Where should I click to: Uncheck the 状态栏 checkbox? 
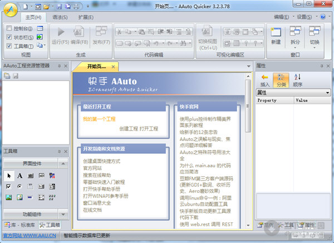click(9, 37)
